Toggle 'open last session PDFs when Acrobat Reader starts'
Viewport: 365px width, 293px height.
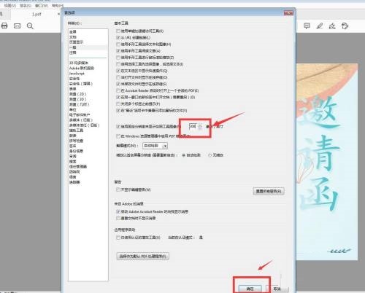(118, 90)
